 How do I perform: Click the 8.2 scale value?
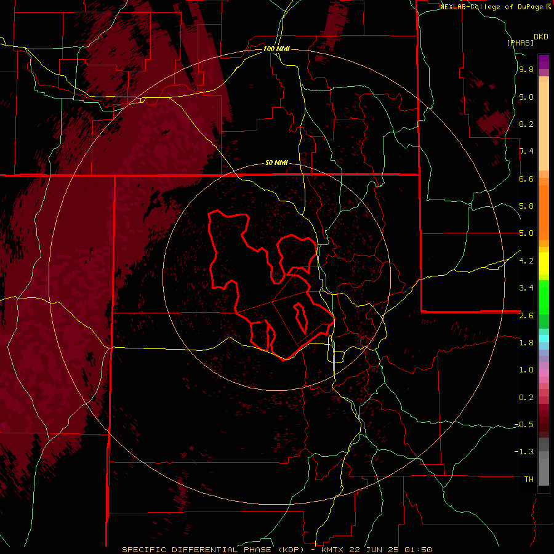click(526, 124)
